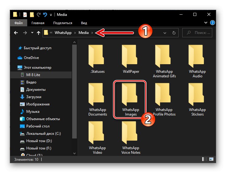The width and height of the screenshot is (226, 173).
Task: Open the address bar history dropdown
Action: point(165,33)
